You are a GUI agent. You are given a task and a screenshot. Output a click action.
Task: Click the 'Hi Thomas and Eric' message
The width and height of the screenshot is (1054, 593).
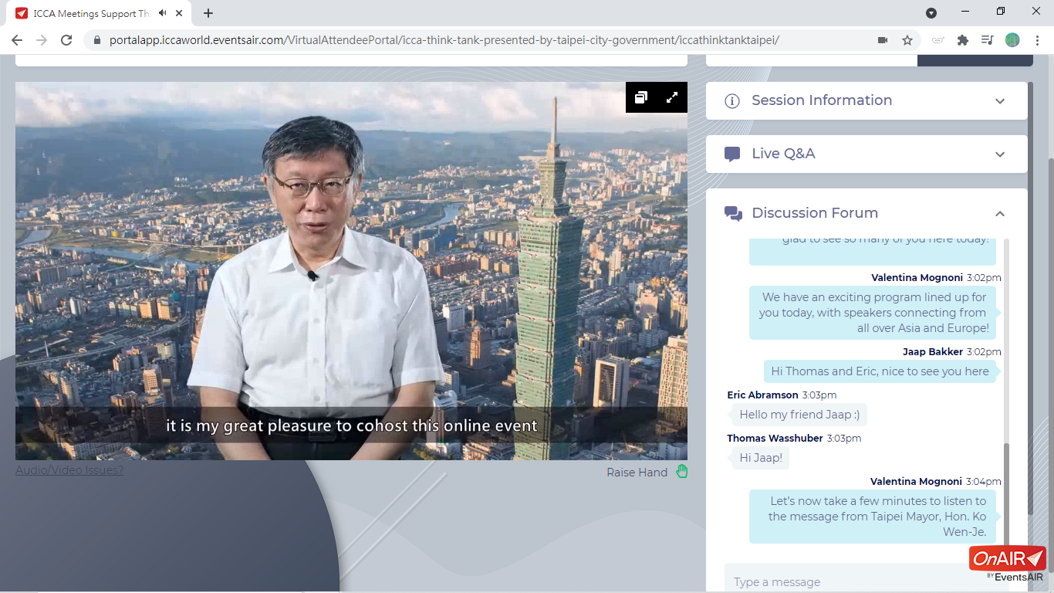click(880, 371)
